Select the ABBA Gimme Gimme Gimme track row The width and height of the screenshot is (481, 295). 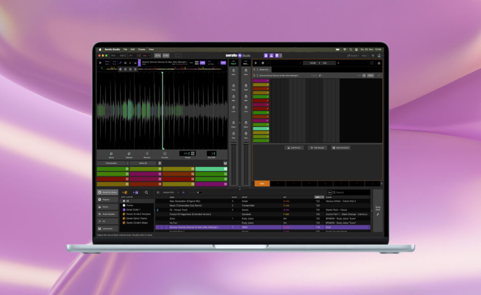(x=230, y=227)
